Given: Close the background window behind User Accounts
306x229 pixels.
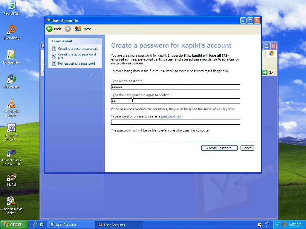Looking at the screenshot, I should (274, 46).
